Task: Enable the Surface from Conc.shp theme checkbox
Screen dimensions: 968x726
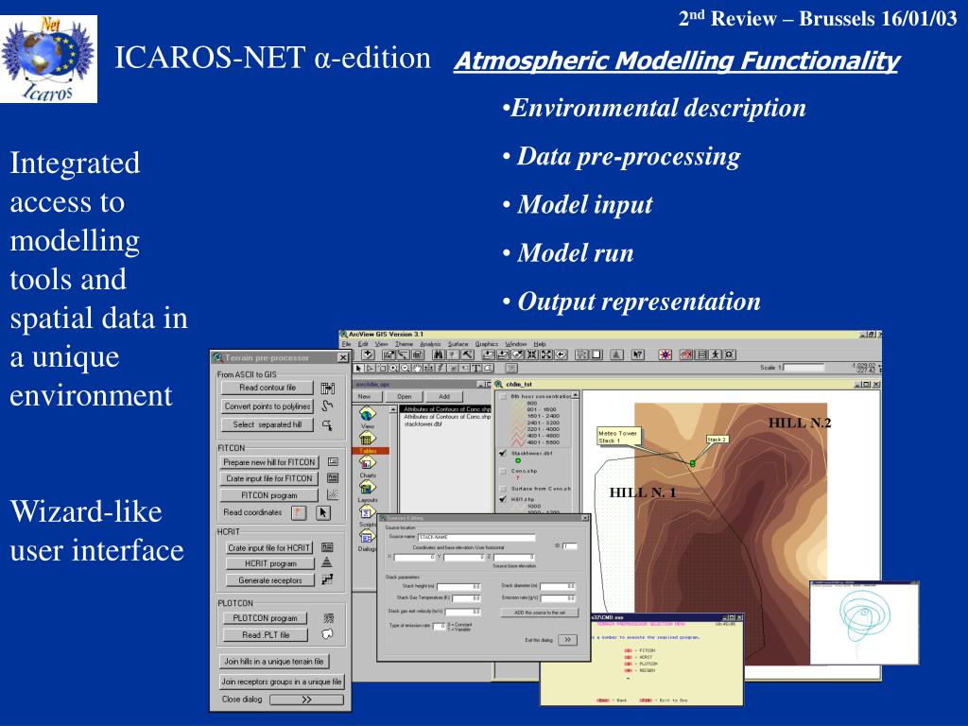Action: (x=503, y=489)
